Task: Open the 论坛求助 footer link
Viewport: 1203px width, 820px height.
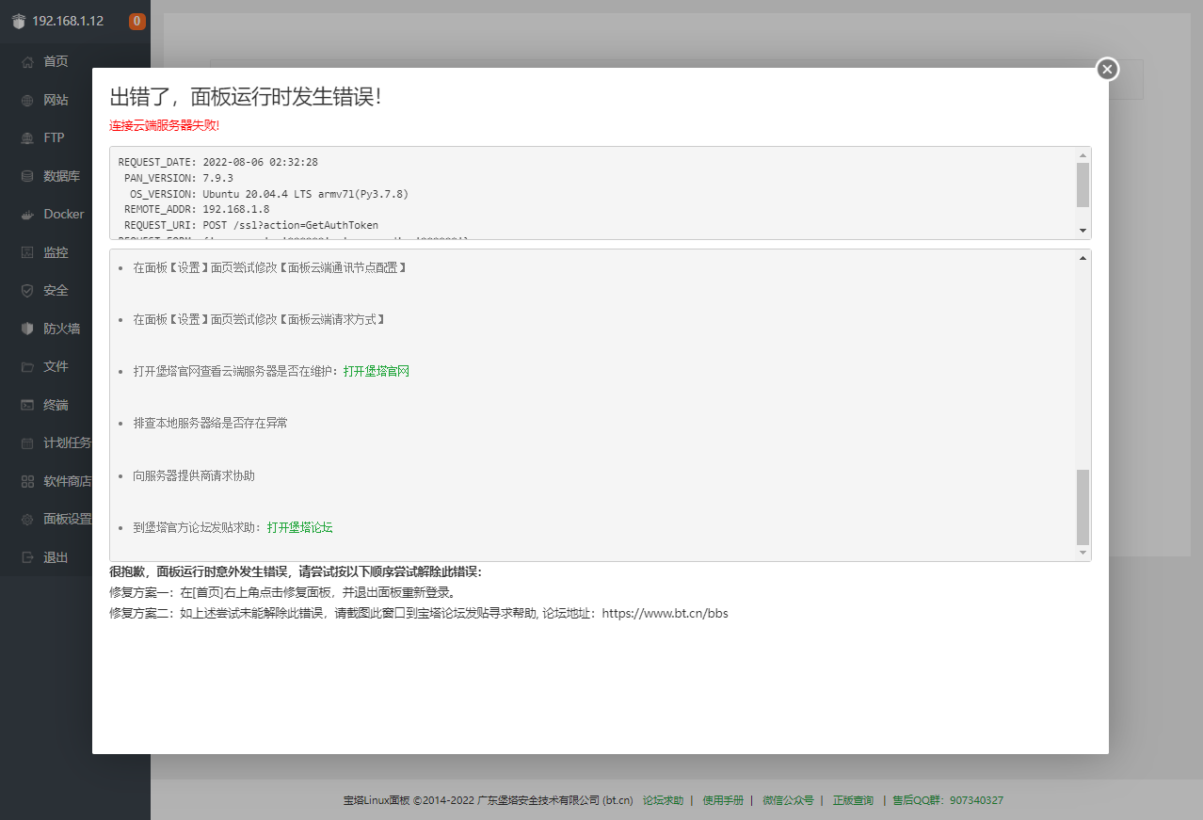Action: 663,800
